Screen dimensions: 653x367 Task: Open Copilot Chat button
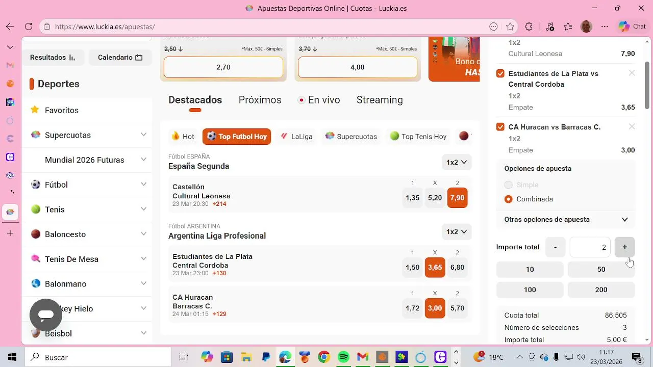pyautogui.click(x=632, y=27)
